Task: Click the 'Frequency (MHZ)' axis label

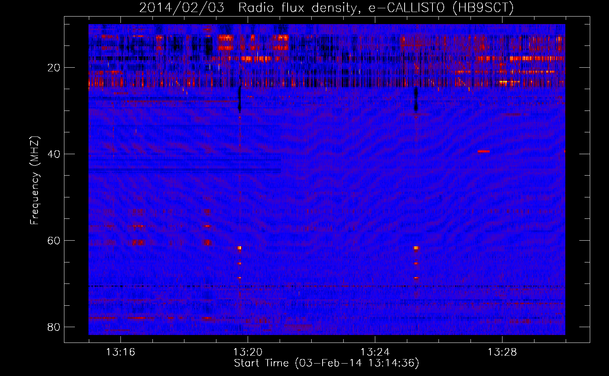Action: coord(35,180)
